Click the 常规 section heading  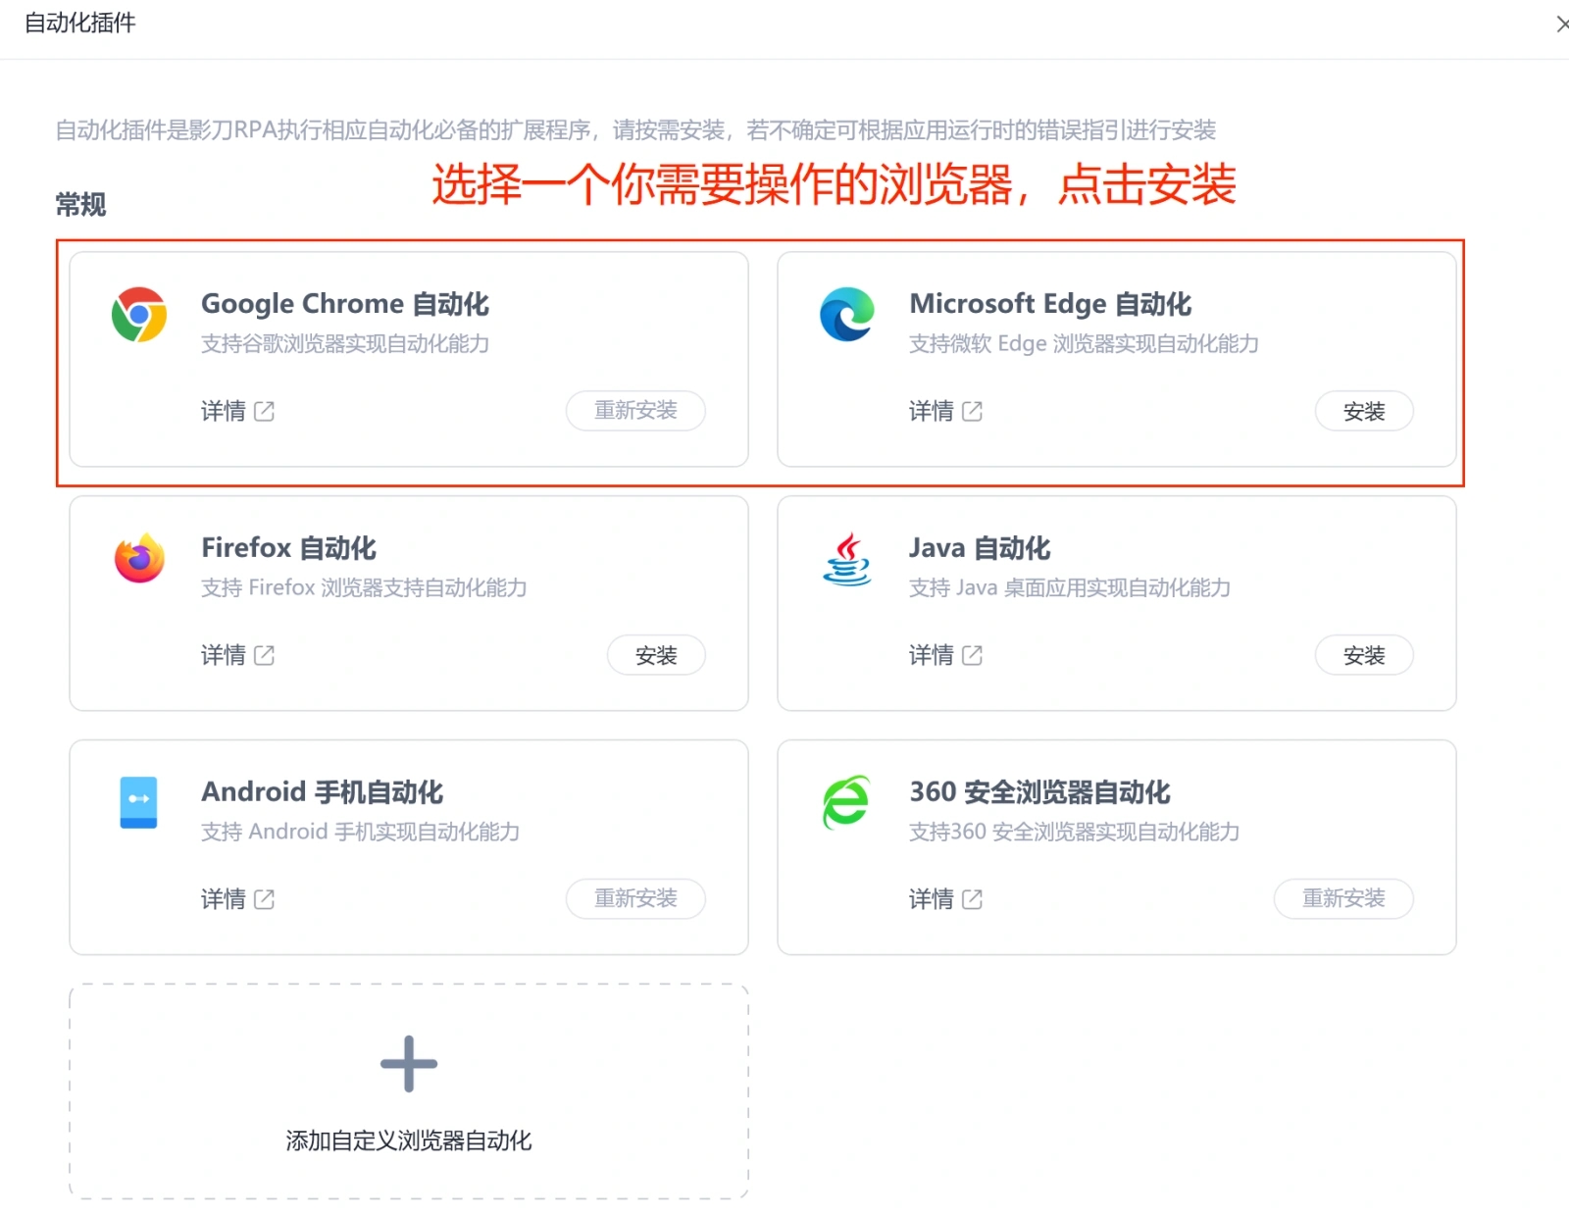pyautogui.click(x=80, y=205)
